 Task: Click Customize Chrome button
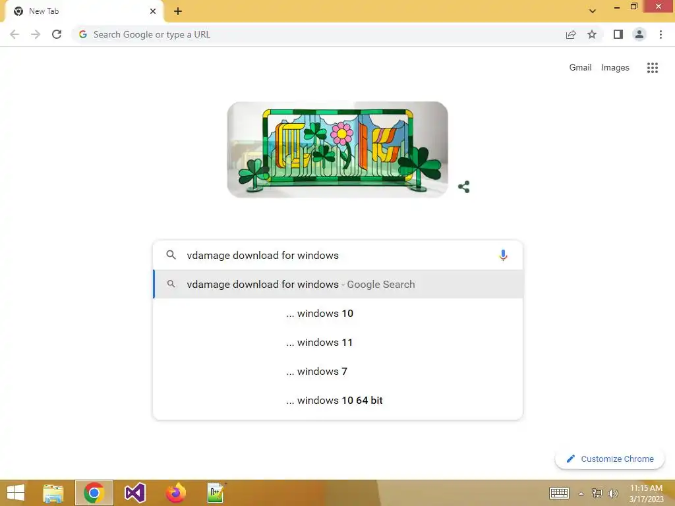[x=610, y=459]
